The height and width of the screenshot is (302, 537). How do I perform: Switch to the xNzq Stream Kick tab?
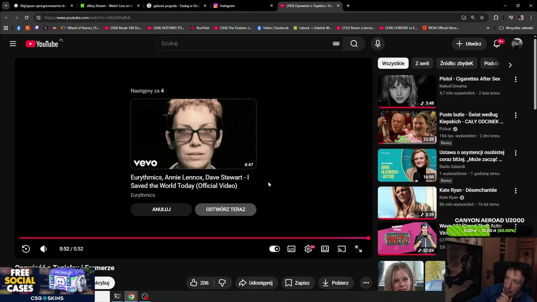click(x=110, y=6)
